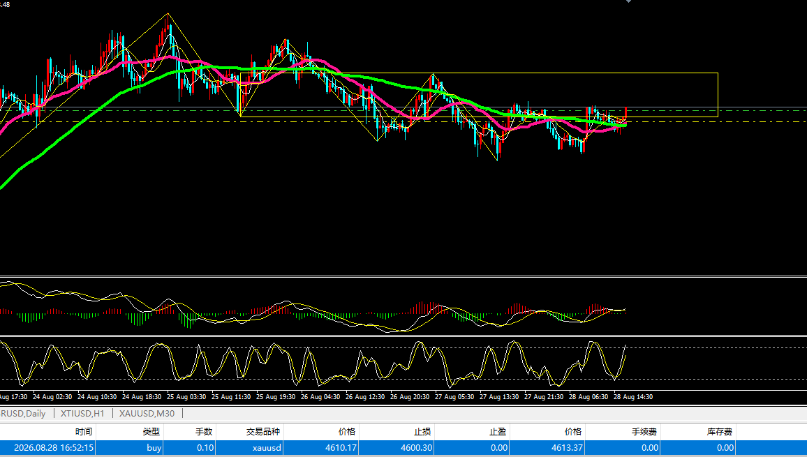
Task: Click the xauusd symbol cell
Action: 267,448
